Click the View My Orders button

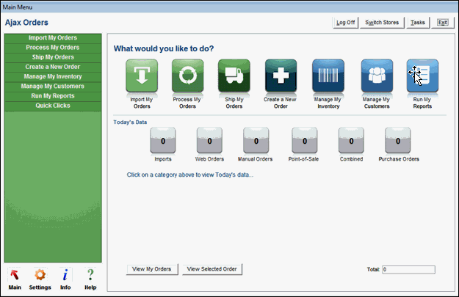tap(152, 269)
